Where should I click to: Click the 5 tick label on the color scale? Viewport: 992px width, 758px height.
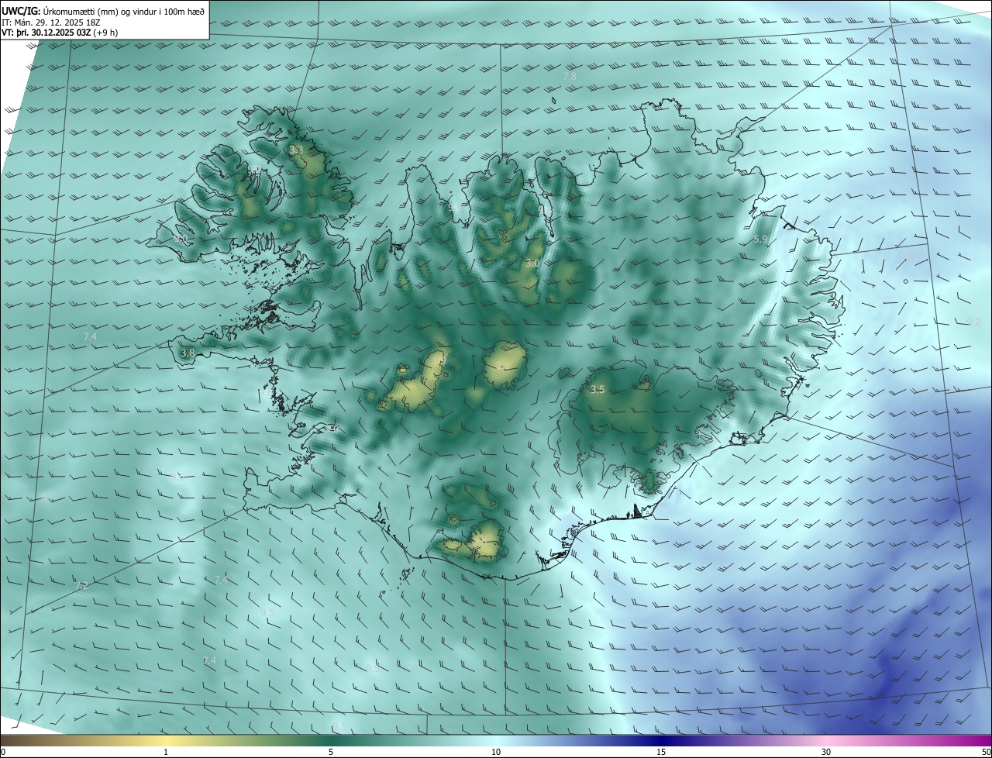point(331,752)
